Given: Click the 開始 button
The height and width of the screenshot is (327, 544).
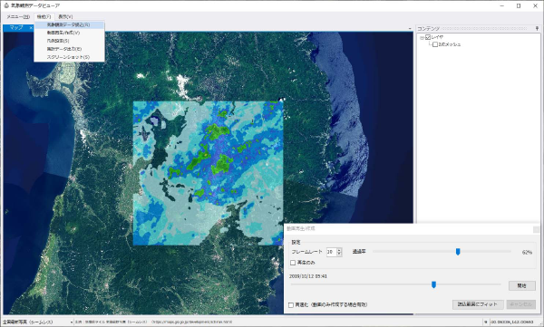Looking at the screenshot, I should click(522, 285).
